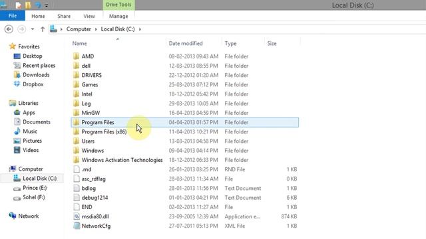Image resolution: width=426 pixels, height=239 pixels.
Task: Click the END file icon
Action: coord(77,207)
